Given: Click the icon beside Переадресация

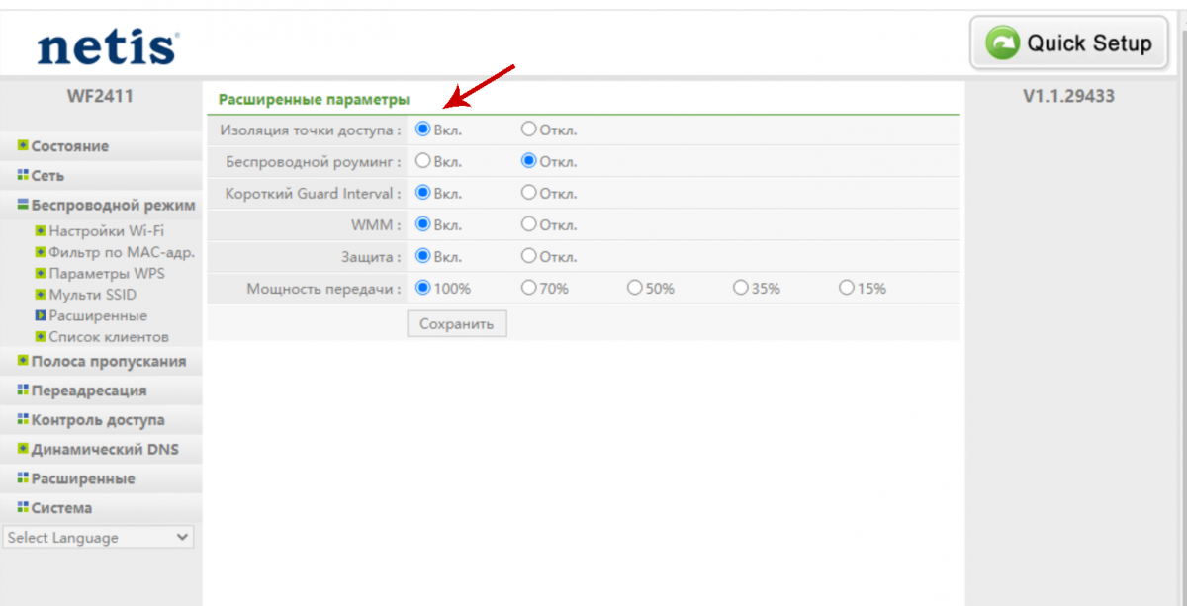Looking at the screenshot, I should point(22,390).
